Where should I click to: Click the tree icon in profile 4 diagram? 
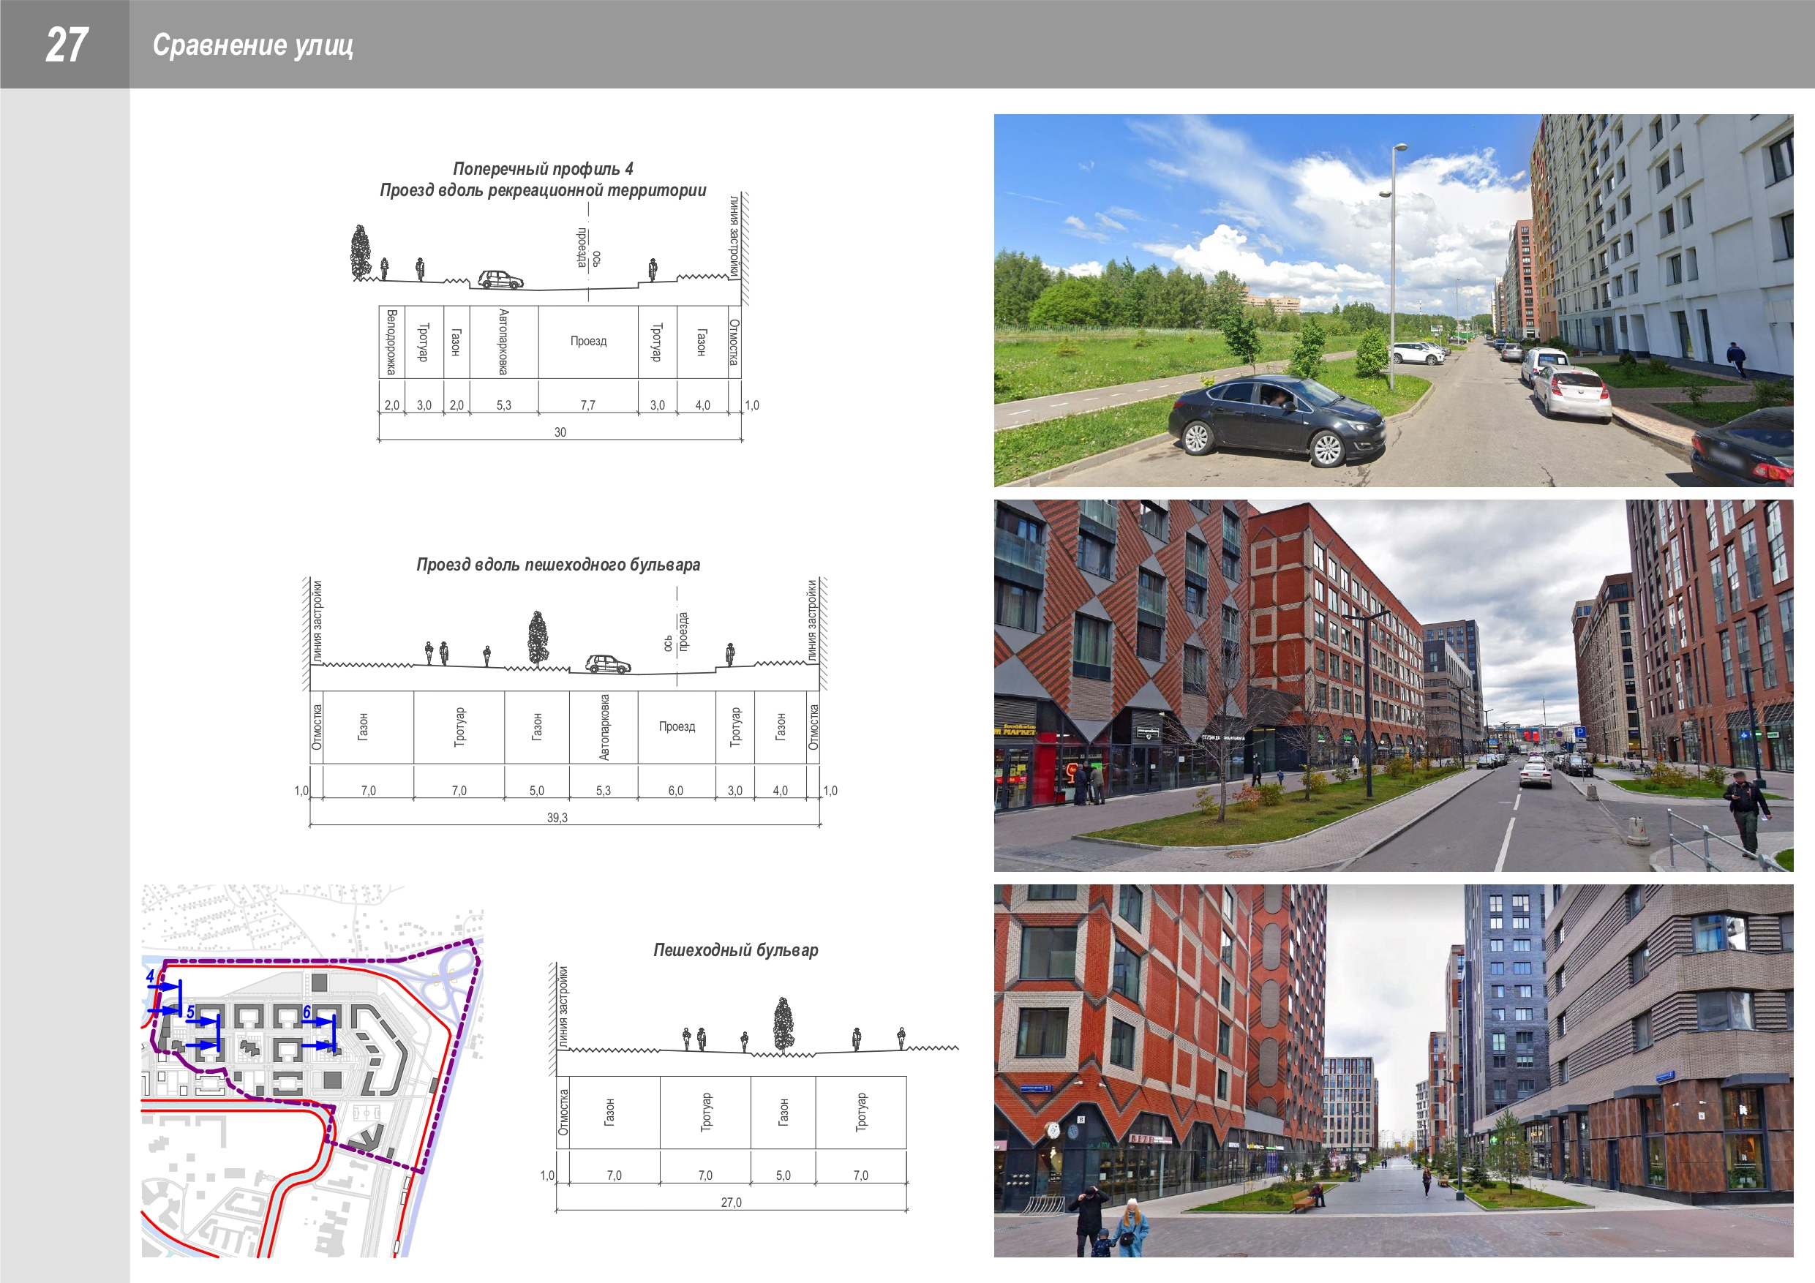[x=361, y=252]
